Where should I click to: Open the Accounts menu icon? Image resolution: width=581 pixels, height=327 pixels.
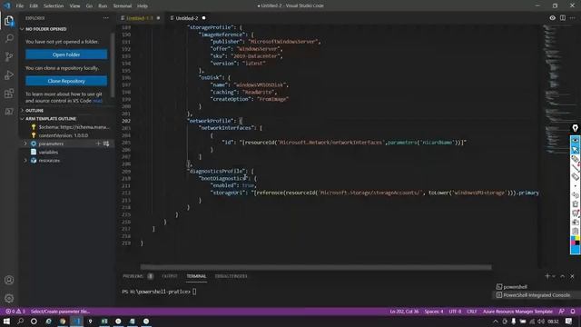(x=9, y=281)
